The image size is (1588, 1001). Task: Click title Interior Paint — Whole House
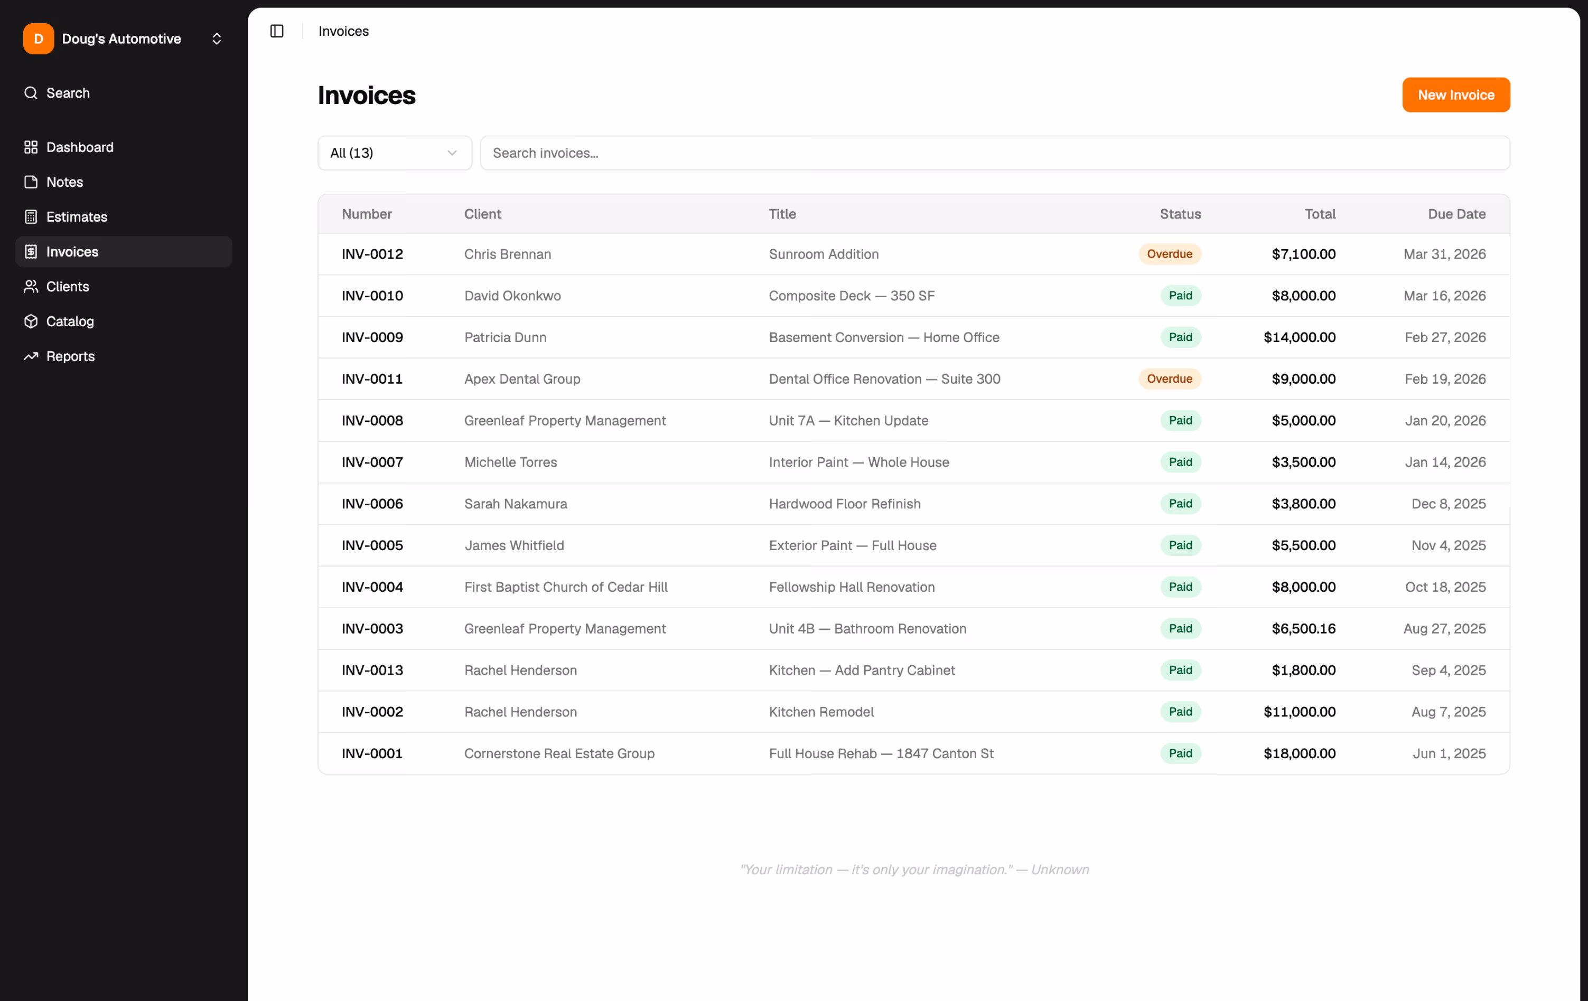[x=858, y=462]
